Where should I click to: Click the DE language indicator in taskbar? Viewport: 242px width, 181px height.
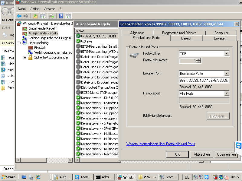click(x=187, y=177)
